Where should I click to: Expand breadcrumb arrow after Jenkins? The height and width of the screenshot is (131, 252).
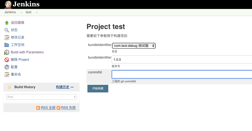21,12
